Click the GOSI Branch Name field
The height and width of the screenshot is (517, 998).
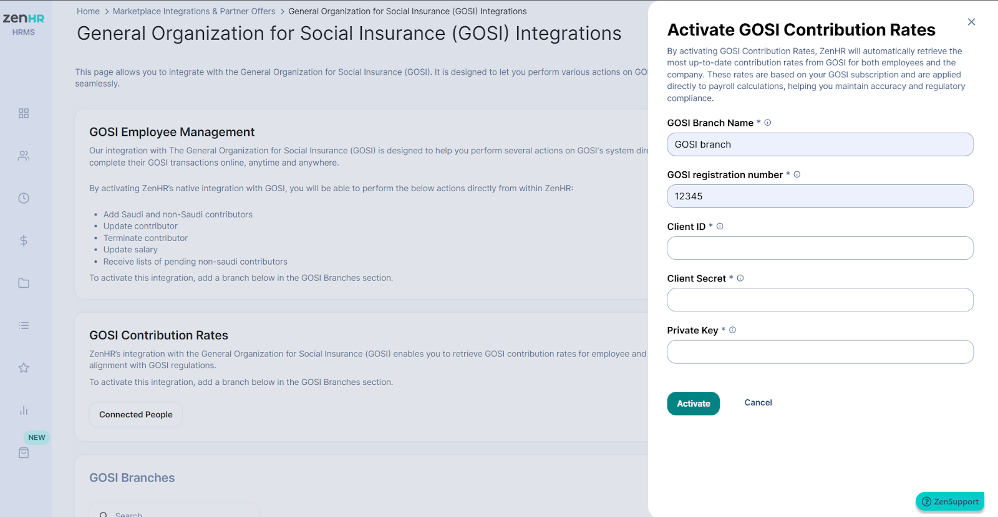(820, 145)
